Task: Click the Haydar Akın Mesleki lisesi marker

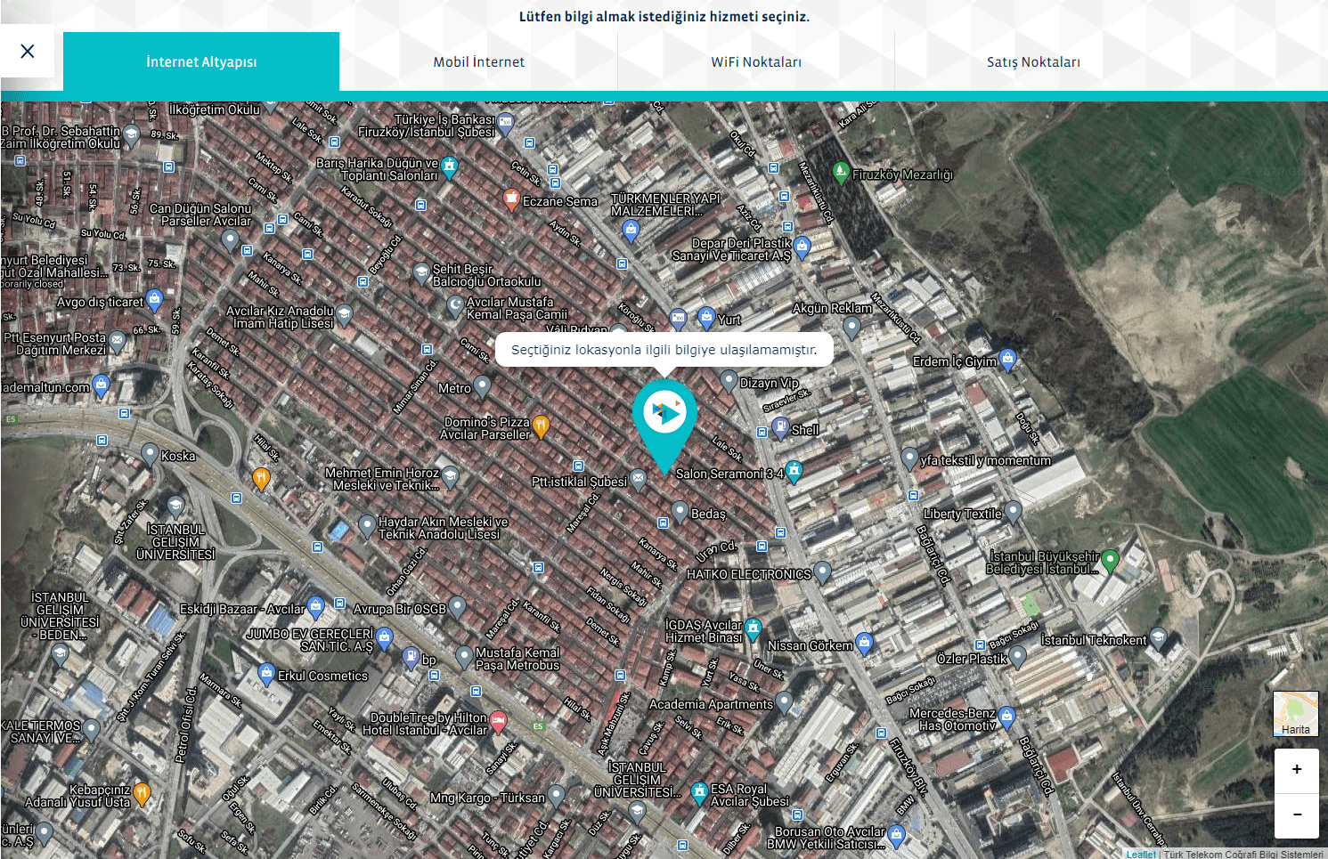Action: pyautogui.click(x=367, y=525)
